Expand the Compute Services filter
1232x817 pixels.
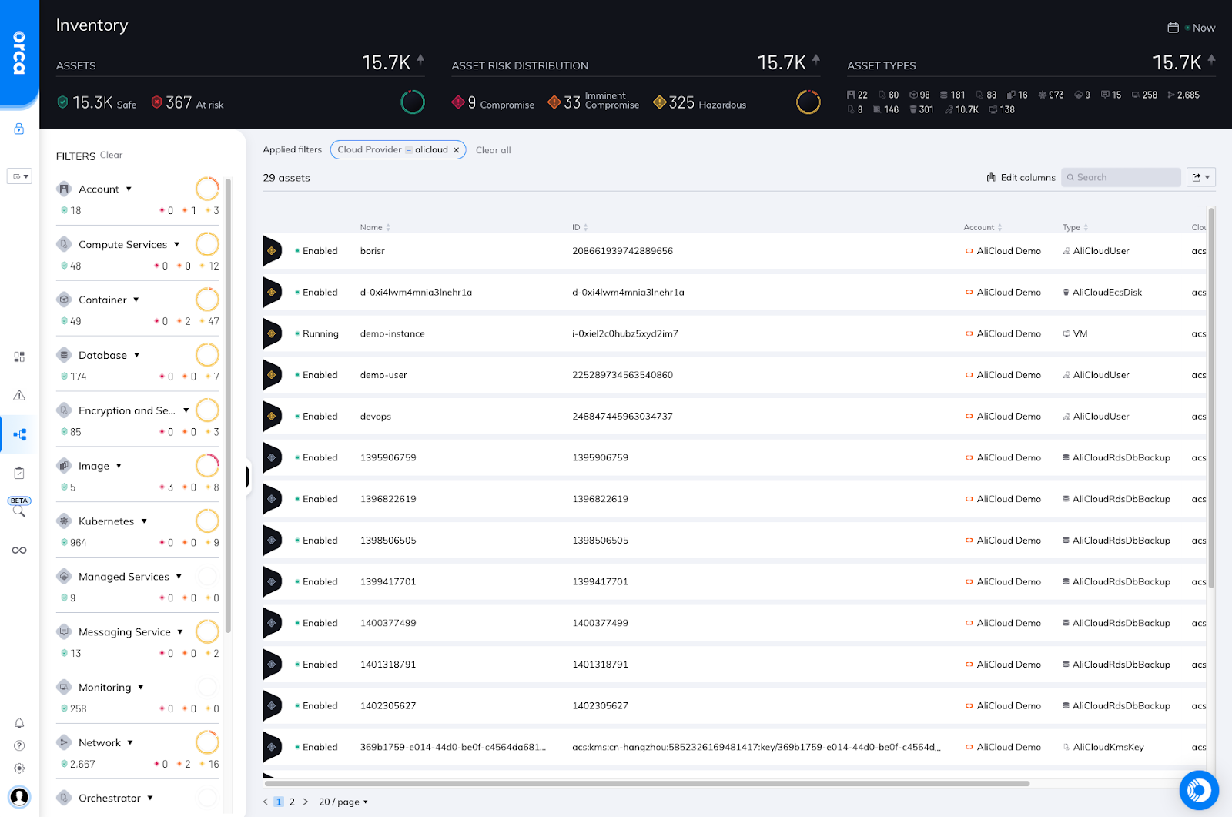tap(178, 244)
